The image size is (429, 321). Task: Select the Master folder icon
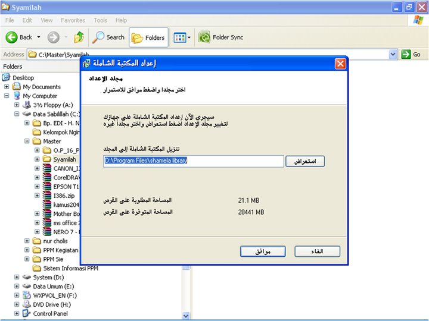point(37,141)
